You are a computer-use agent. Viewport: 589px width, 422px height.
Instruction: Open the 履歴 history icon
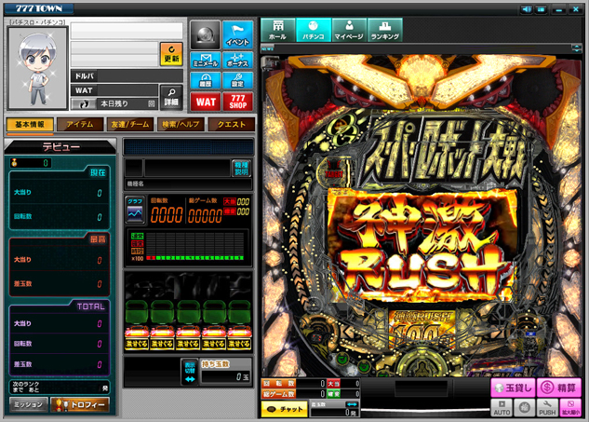(x=205, y=80)
